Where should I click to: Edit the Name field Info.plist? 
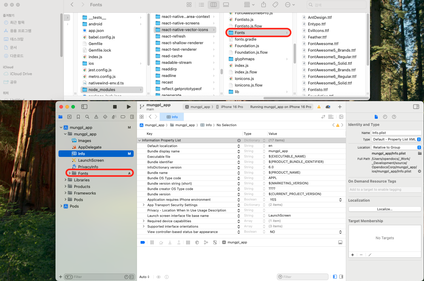pos(396,133)
